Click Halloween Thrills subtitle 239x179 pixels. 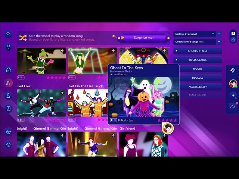coord(121,71)
